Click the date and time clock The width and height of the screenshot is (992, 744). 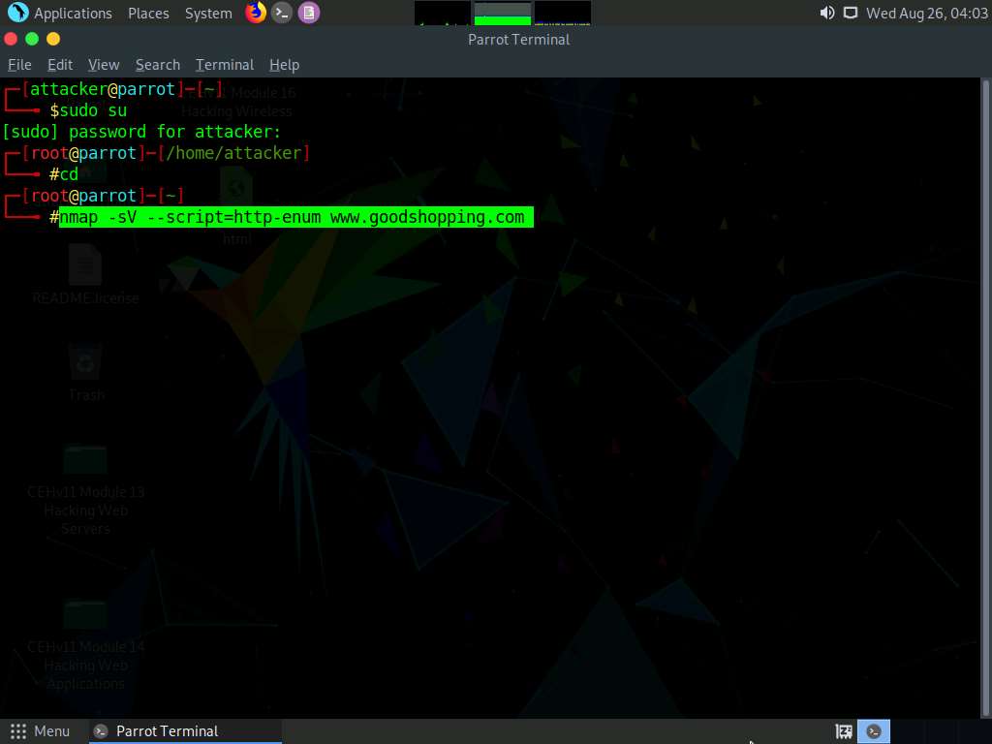[x=927, y=14]
